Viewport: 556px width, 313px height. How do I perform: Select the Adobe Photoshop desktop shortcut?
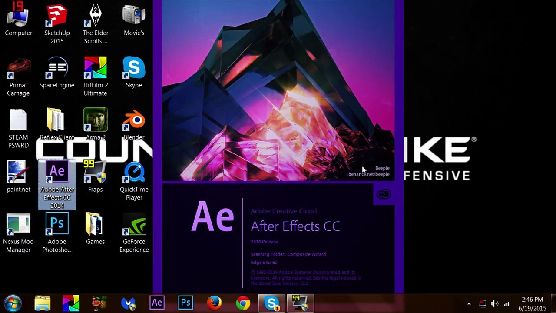[57, 233]
